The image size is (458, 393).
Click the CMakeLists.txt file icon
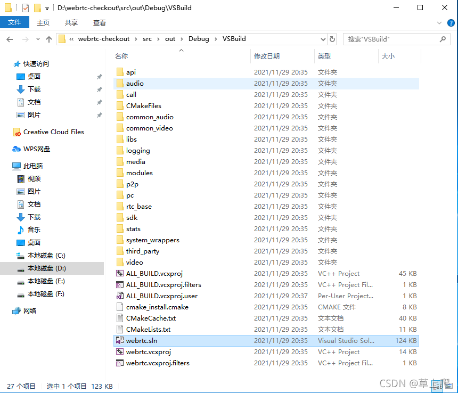coord(120,329)
